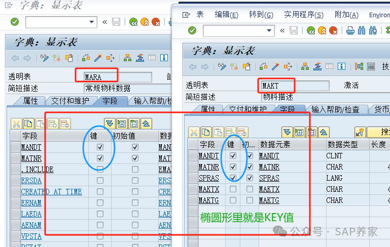This screenshot has width=390, height=247.
Task: Open the AENAM field link in MARA table
Action: tap(31, 225)
